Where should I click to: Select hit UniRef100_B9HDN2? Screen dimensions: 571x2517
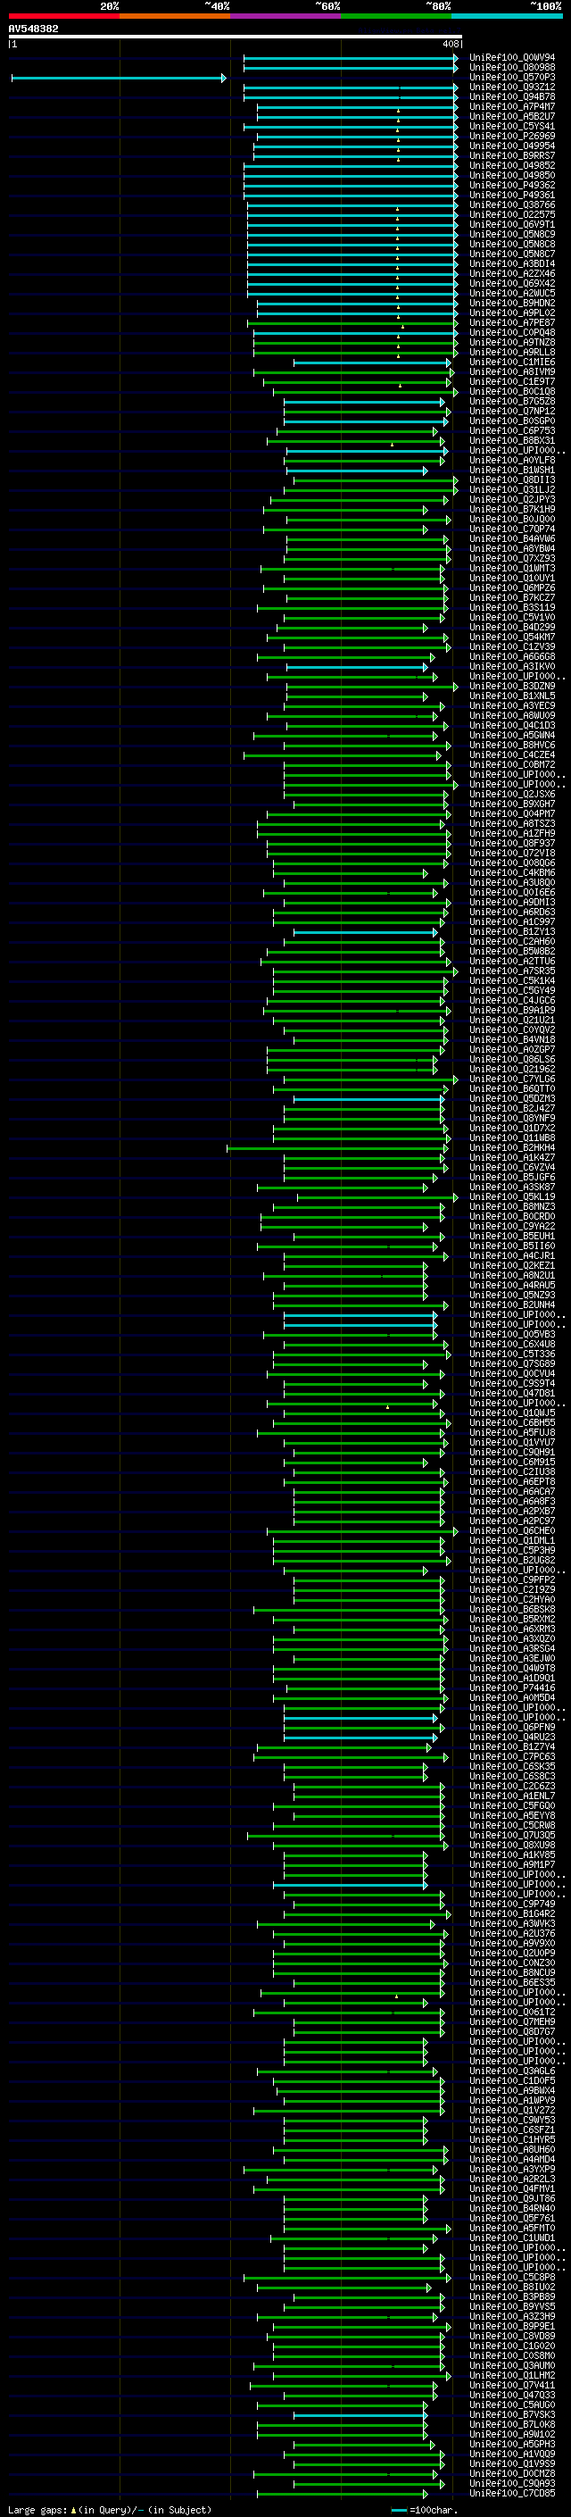pos(512,303)
